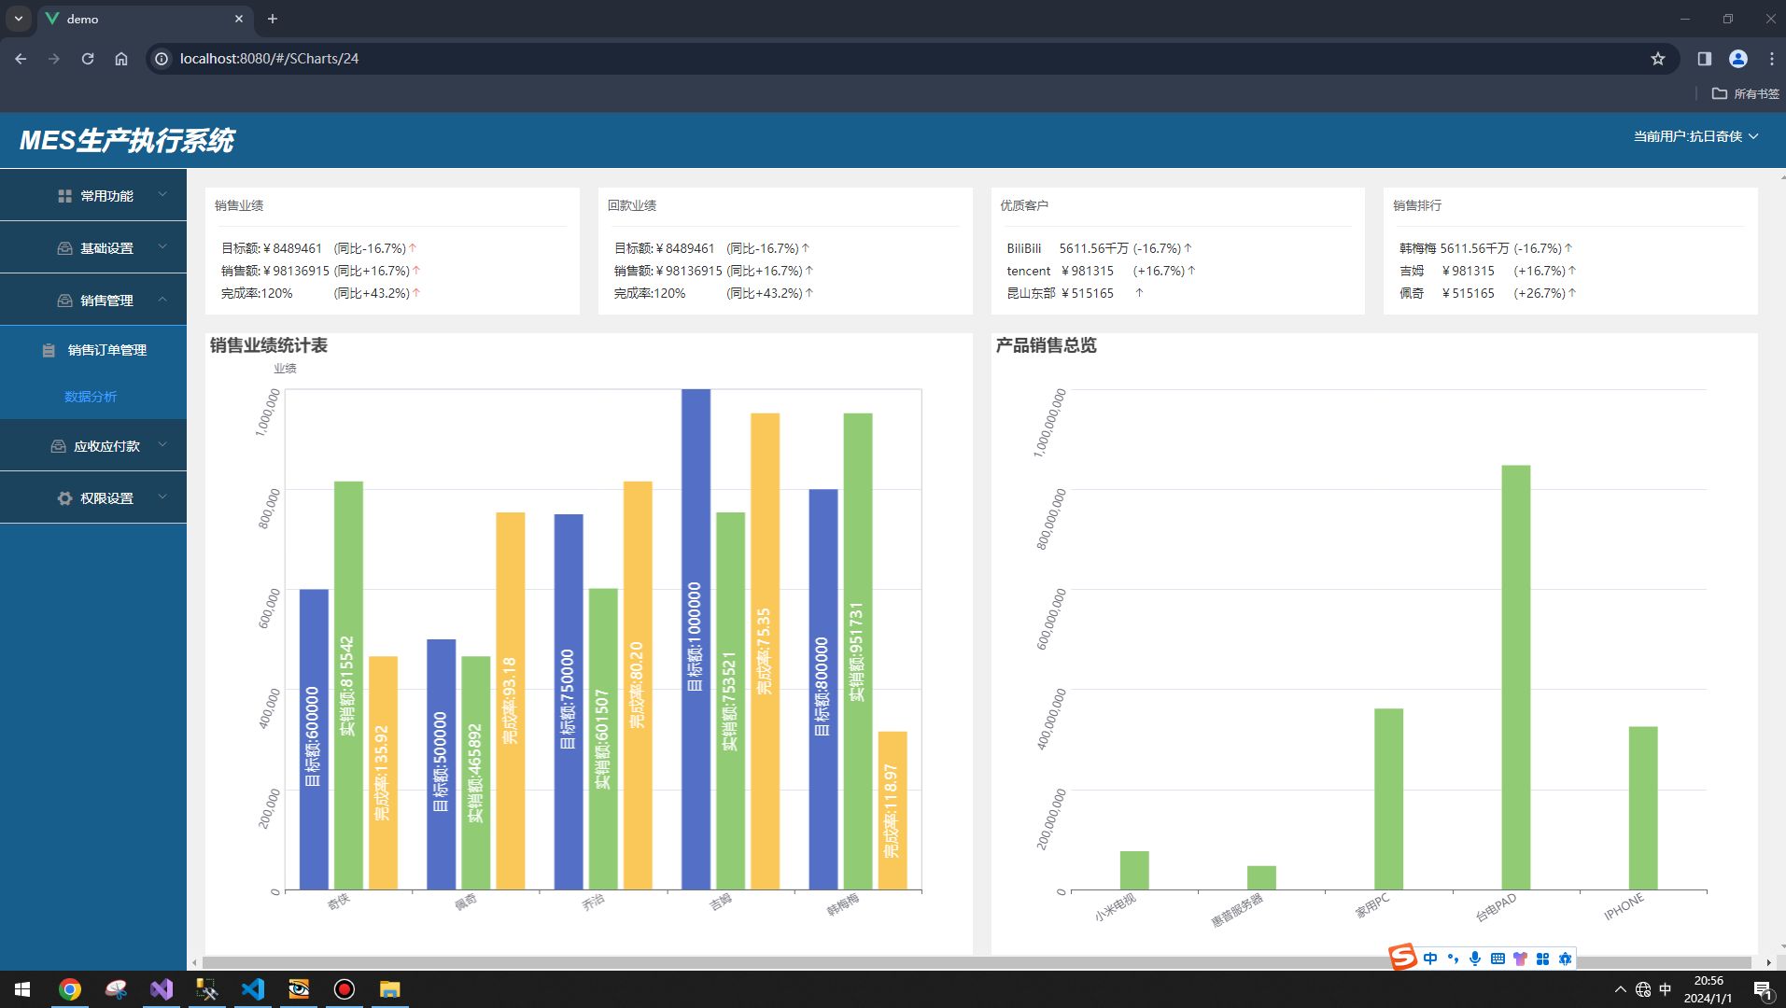The image size is (1786, 1008).
Task: Open the 权限设置 sidebar menu
Action: click(x=93, y=497)
